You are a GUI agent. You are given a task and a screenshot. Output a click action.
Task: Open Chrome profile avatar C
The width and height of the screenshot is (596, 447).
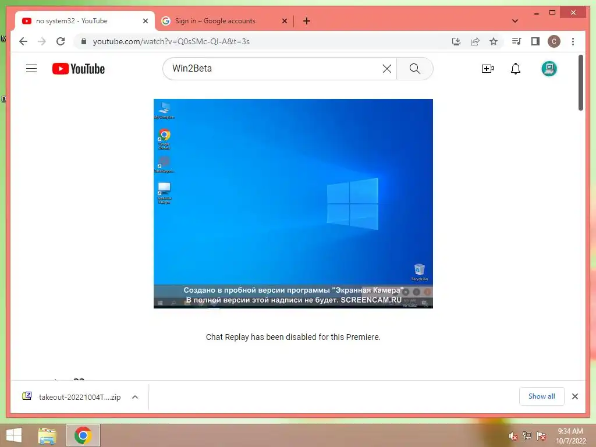tap(554, 41)
